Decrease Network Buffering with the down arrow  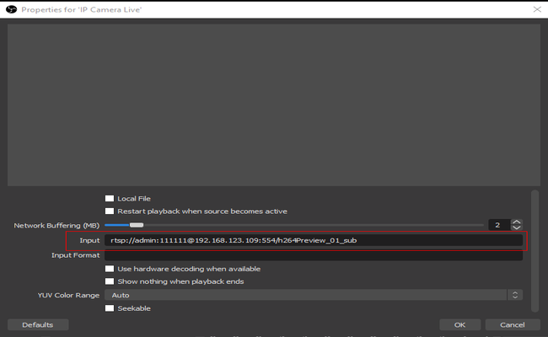pyautogui.click(x=517, y=228)
